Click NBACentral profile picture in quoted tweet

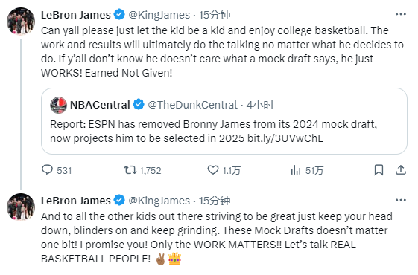[x=58, y=105]
